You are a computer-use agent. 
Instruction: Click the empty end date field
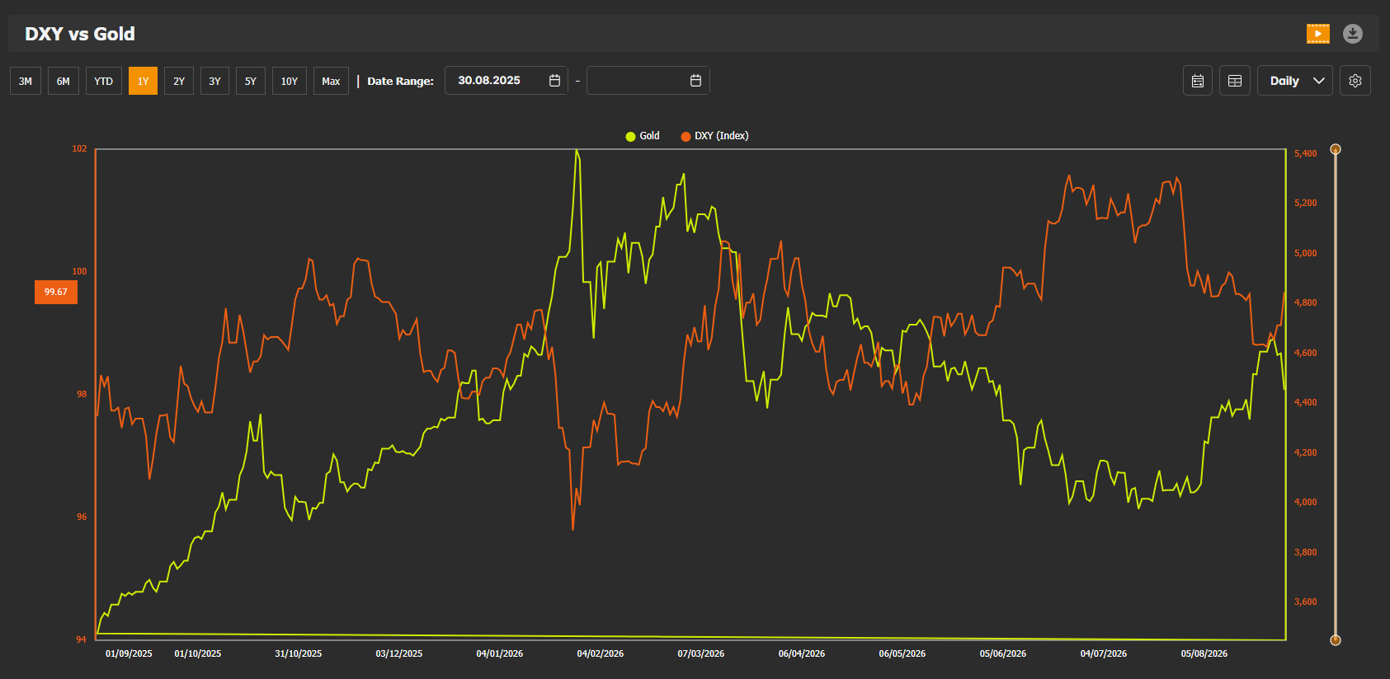click(x=648, y=81)
